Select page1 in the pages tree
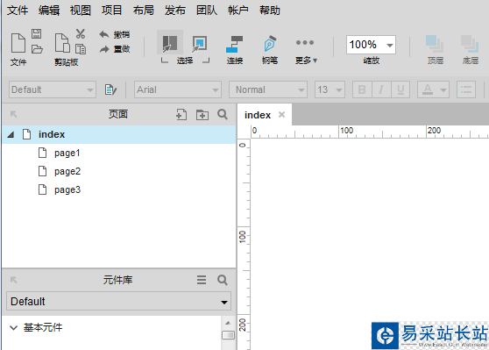This screenshot has width=489, height=350. (x=67, y=153)
